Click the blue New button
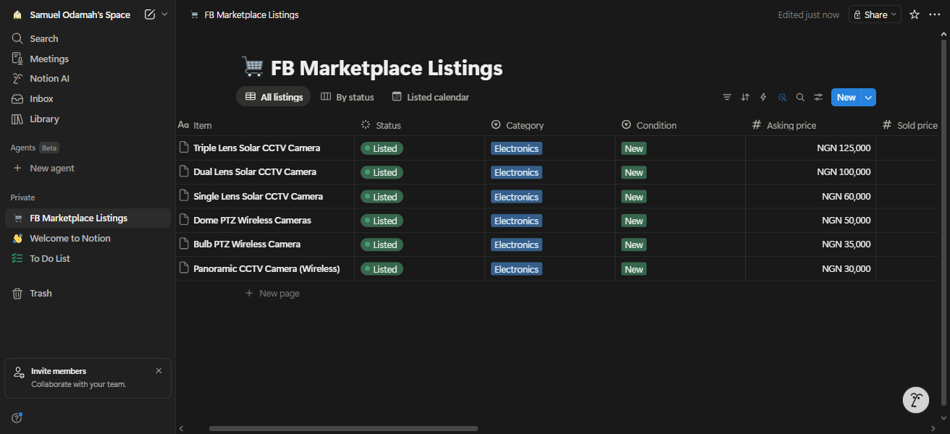950x434 pixels. click(x=846, y=97)
